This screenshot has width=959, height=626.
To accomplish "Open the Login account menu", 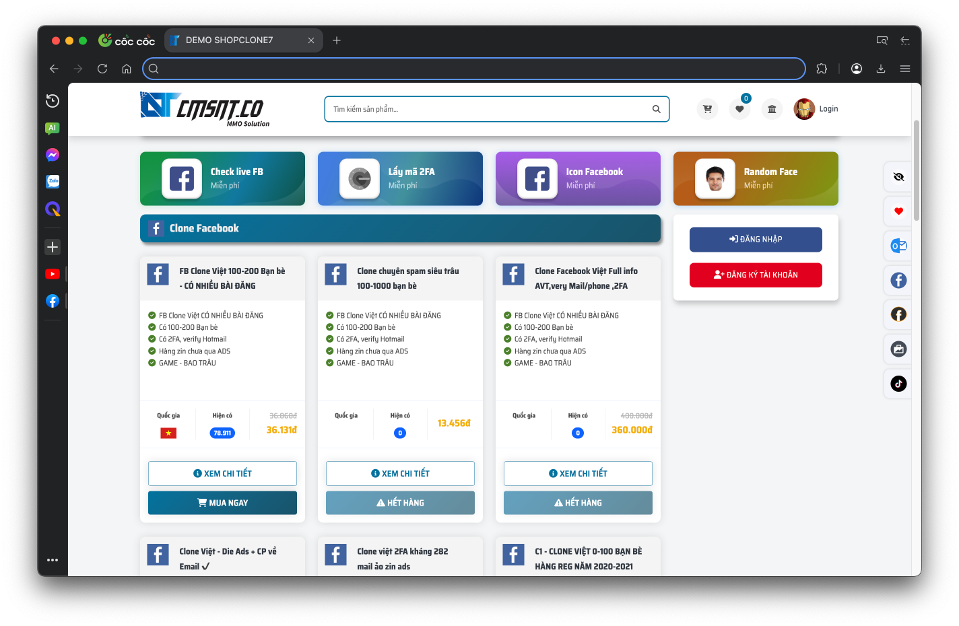I will 816,109.
